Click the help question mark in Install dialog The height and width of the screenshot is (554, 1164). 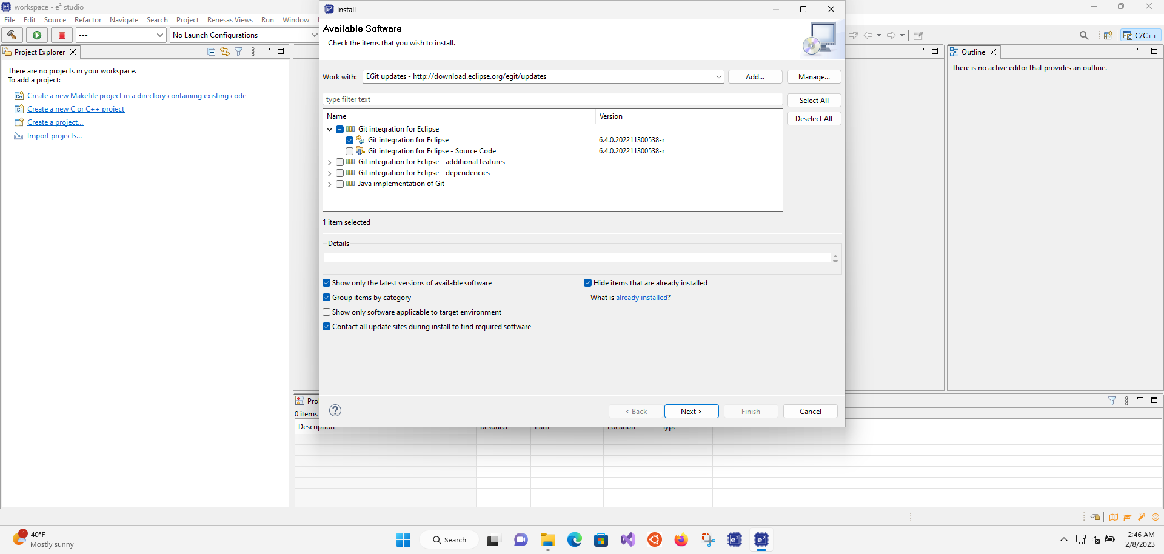click(x=335, y=410)
